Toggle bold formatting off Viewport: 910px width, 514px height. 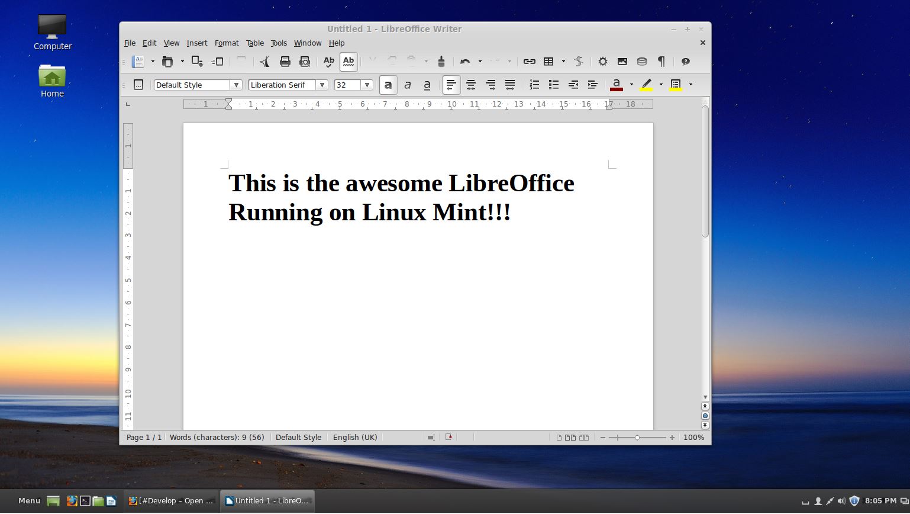coord(388,85)
